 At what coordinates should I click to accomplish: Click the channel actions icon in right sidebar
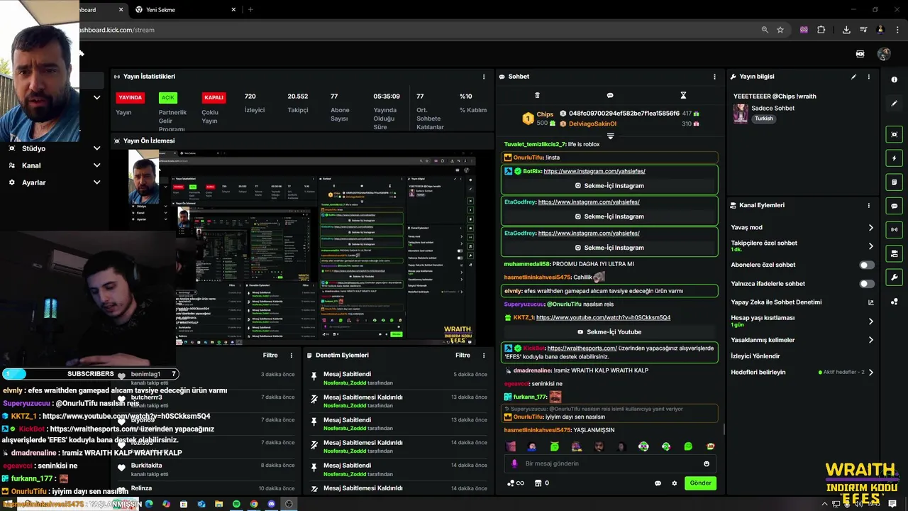(895, 253)
